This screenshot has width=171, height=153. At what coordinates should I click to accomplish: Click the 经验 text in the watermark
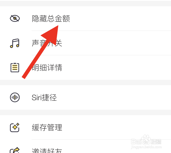coord(156,142)
